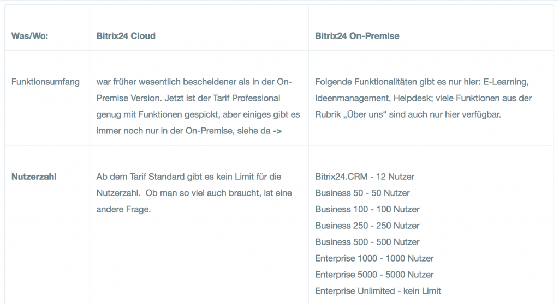The image size is (559, 304).
Task: Click the -> arrow after 'siehe da'
Action: (277, 131)
